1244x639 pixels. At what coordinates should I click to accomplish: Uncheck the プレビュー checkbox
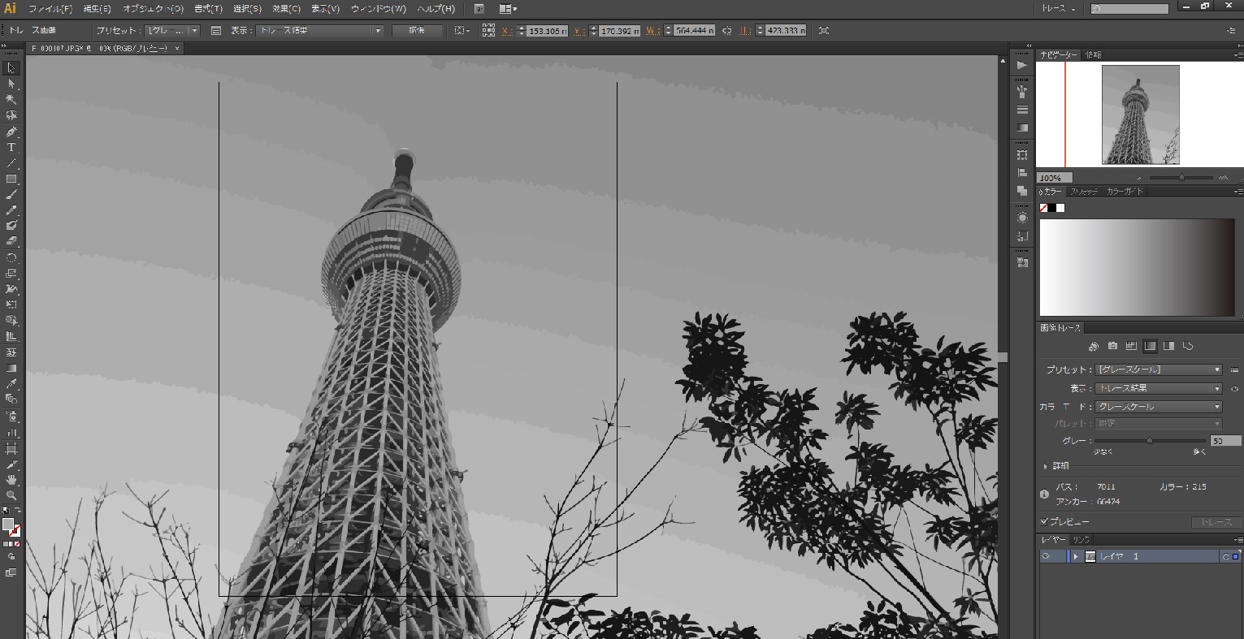click(x=1045, y=521)
